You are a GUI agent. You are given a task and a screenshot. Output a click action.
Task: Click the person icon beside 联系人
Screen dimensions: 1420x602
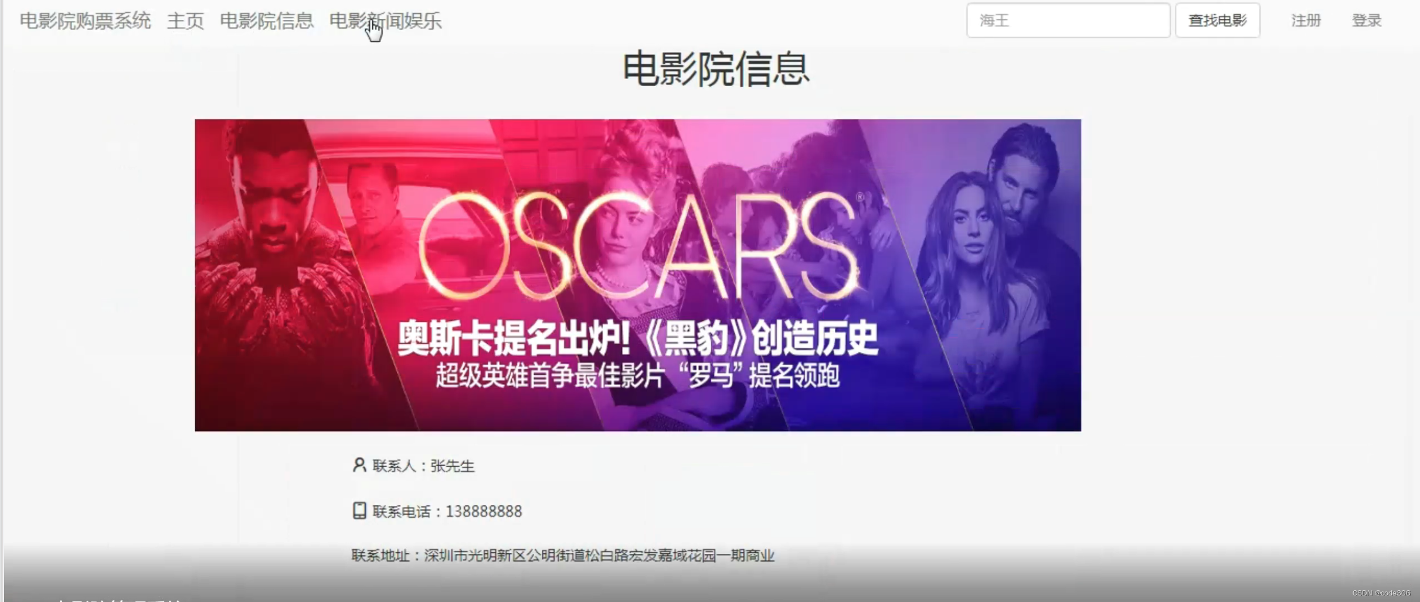coord(359,465)
